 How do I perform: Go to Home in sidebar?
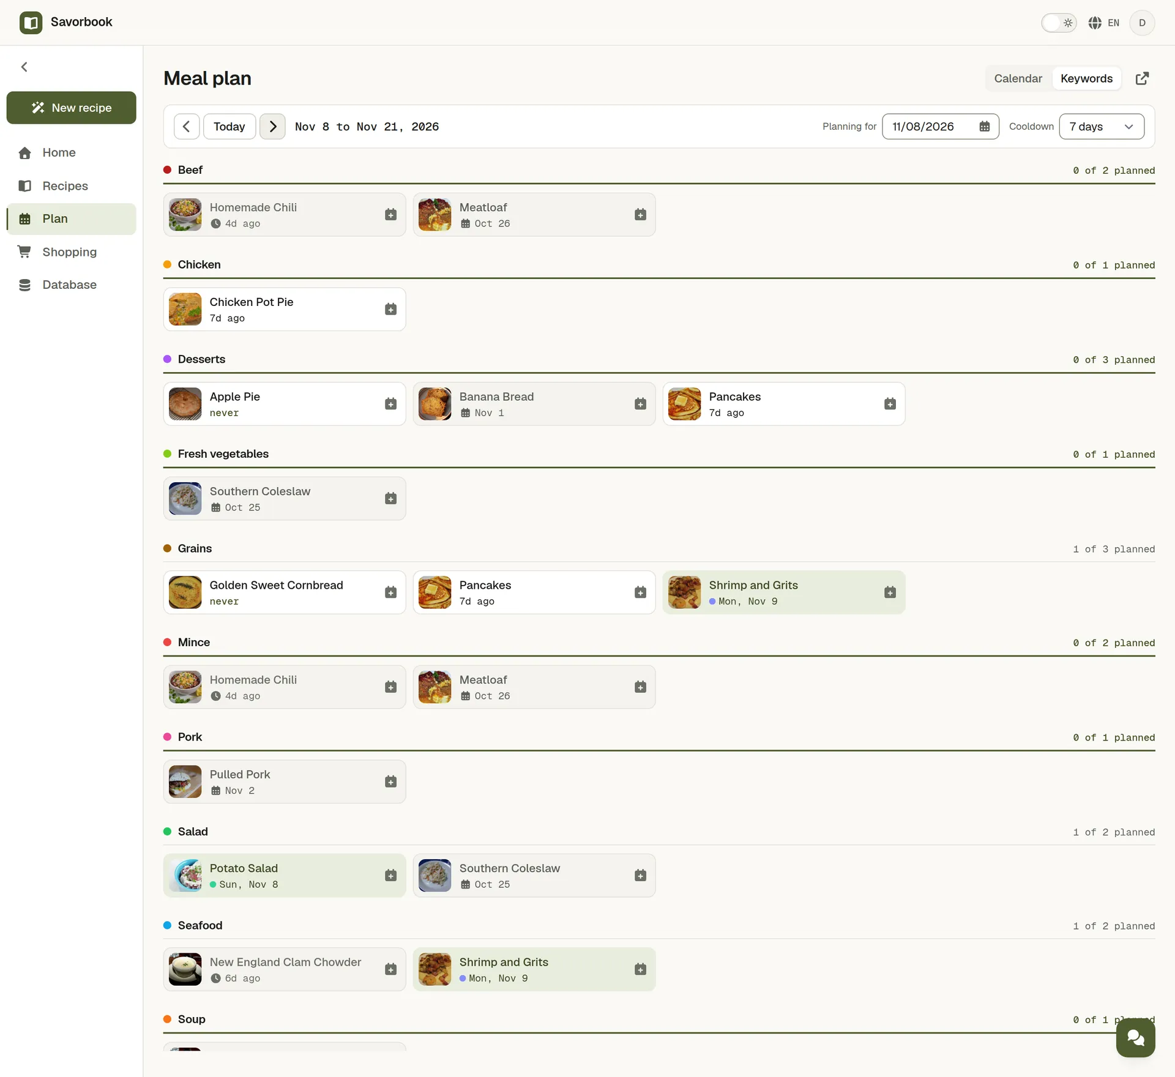coord(72,153)
